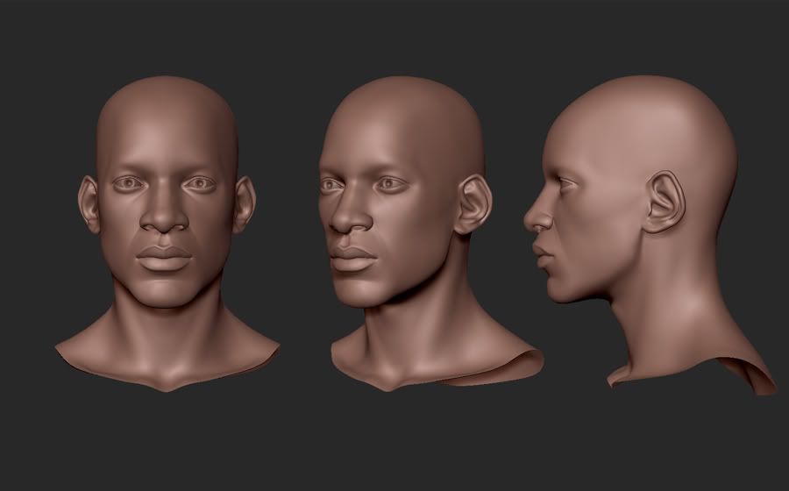
Task: Click the three-quarter view head's nose
Action: click(x=348, y=217)
